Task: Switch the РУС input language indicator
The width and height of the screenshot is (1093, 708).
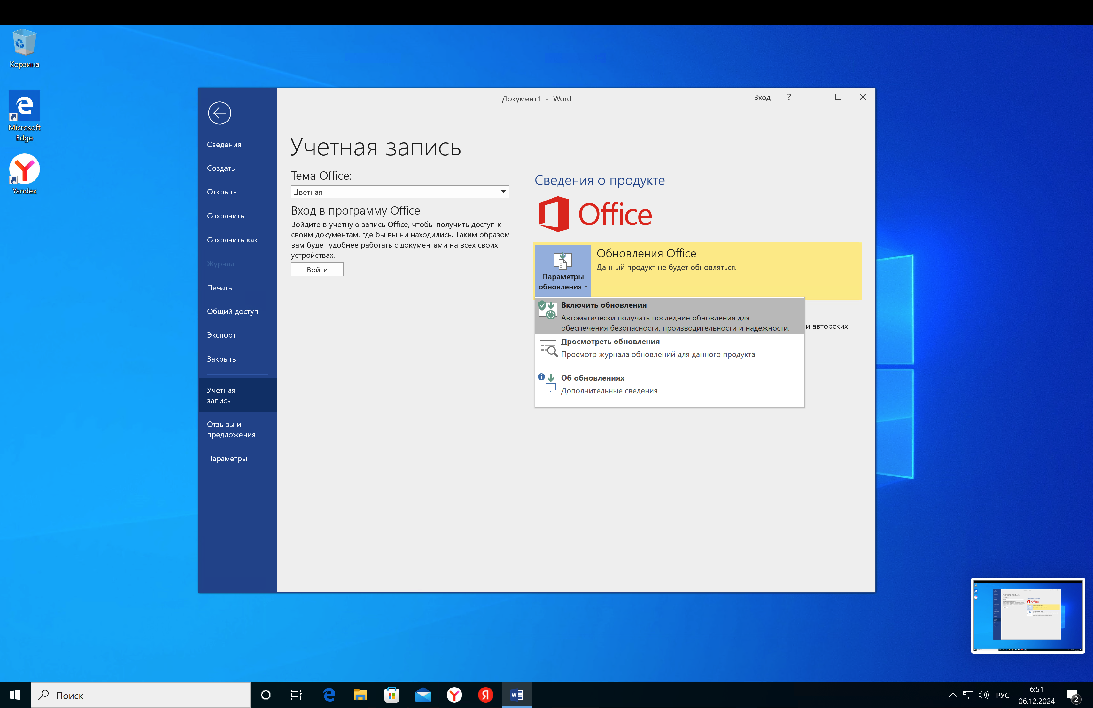Action: coord(1003,695)
